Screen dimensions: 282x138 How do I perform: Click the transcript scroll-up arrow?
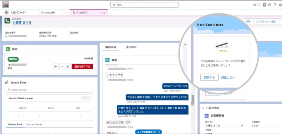(x=185, y=44)
